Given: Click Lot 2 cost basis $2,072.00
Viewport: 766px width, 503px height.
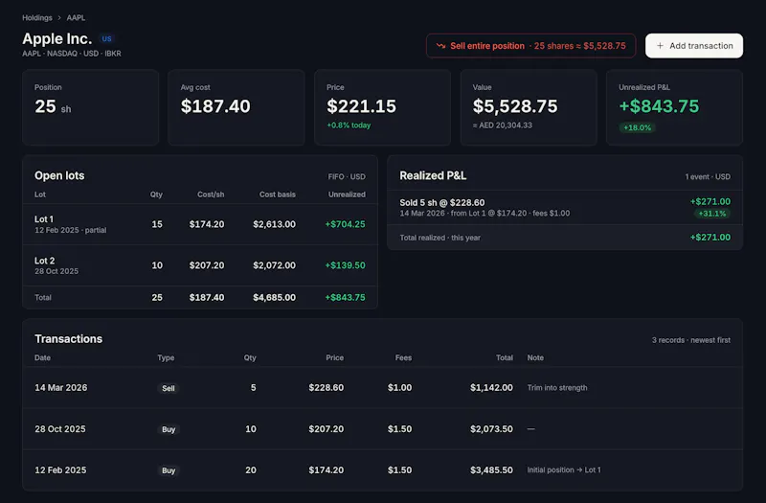Looking at the screenshot, I should (274, 265).
